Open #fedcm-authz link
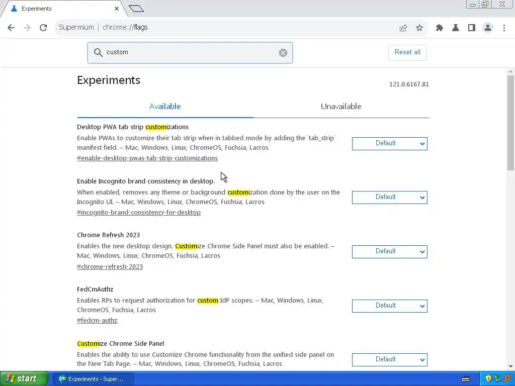 point(97,320)
